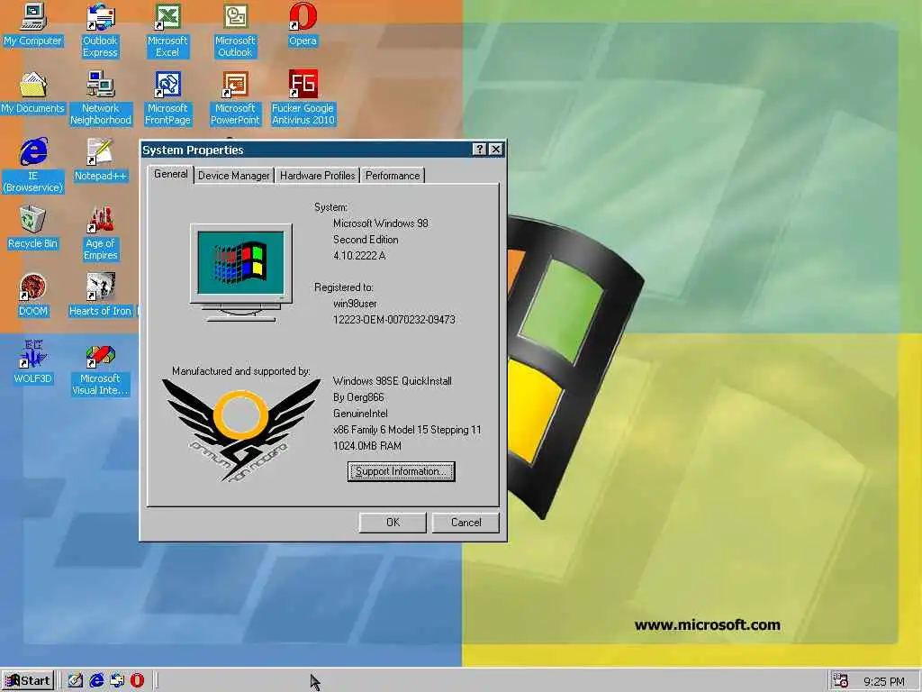
Task: Launch Opera from the quick launch bar
Action: click(x=137, y=681)
